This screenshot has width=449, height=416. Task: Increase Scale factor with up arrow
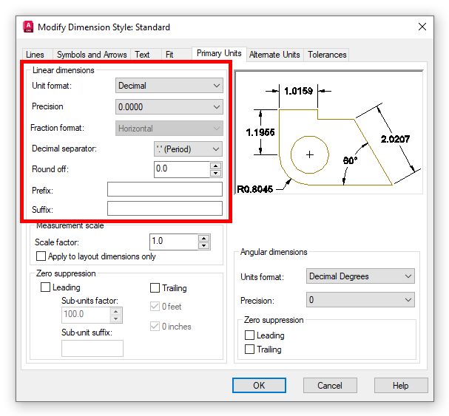[203, 238]
